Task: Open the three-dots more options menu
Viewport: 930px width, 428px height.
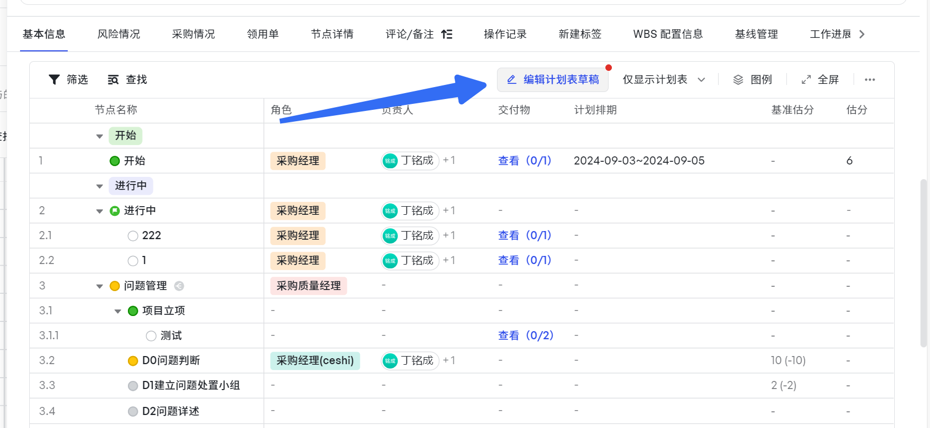Action: 870,80
